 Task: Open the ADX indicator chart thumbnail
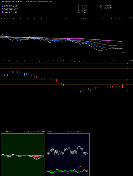pyautogui.click(x=68, y=155)
